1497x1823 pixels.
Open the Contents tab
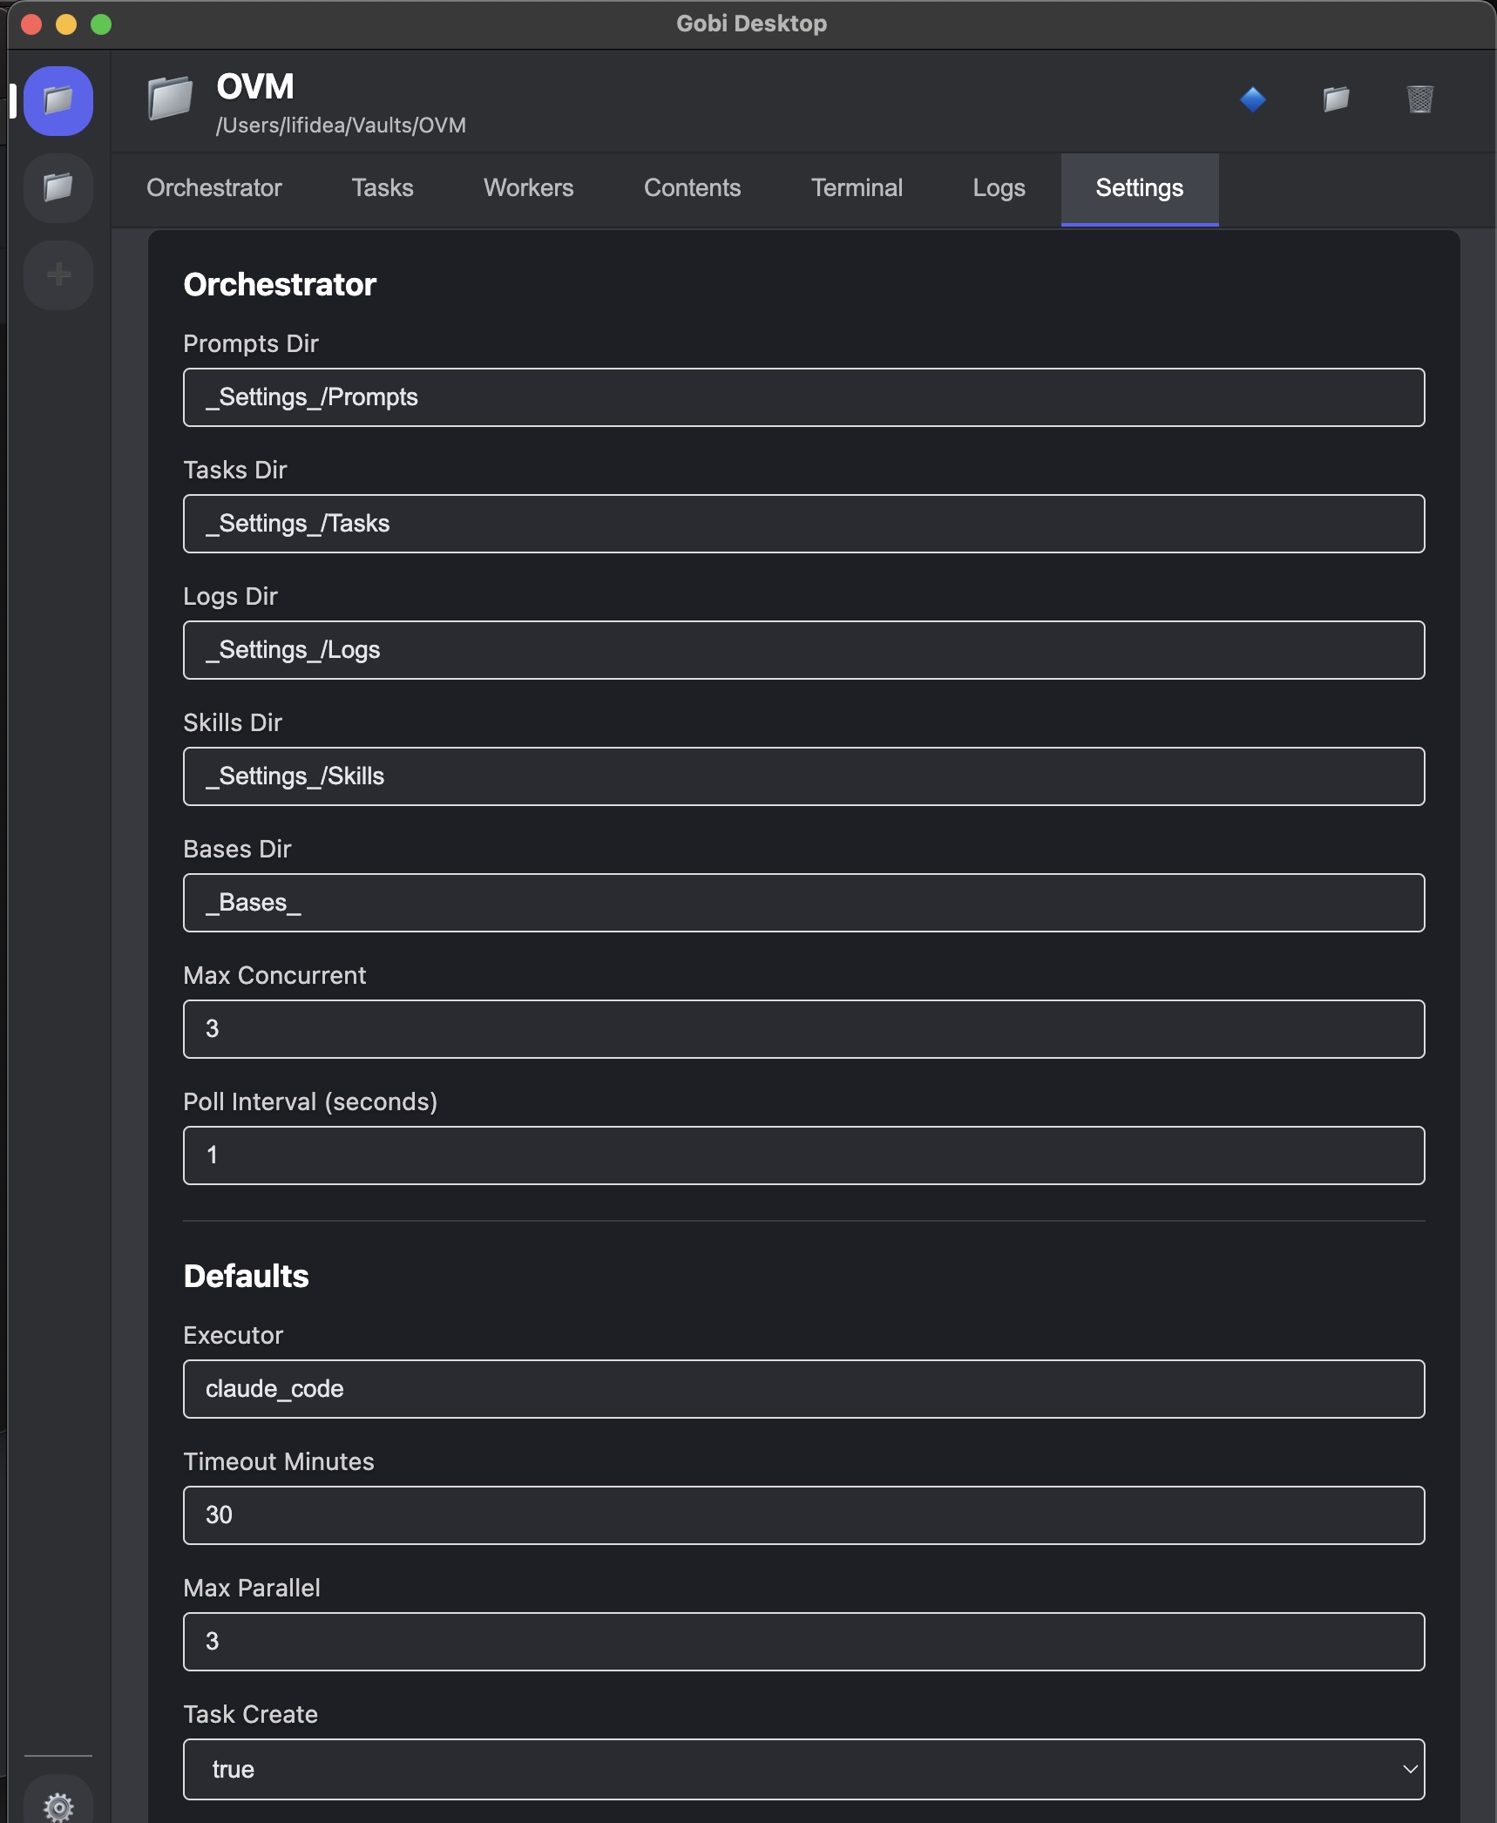click(x=691, y=188)
